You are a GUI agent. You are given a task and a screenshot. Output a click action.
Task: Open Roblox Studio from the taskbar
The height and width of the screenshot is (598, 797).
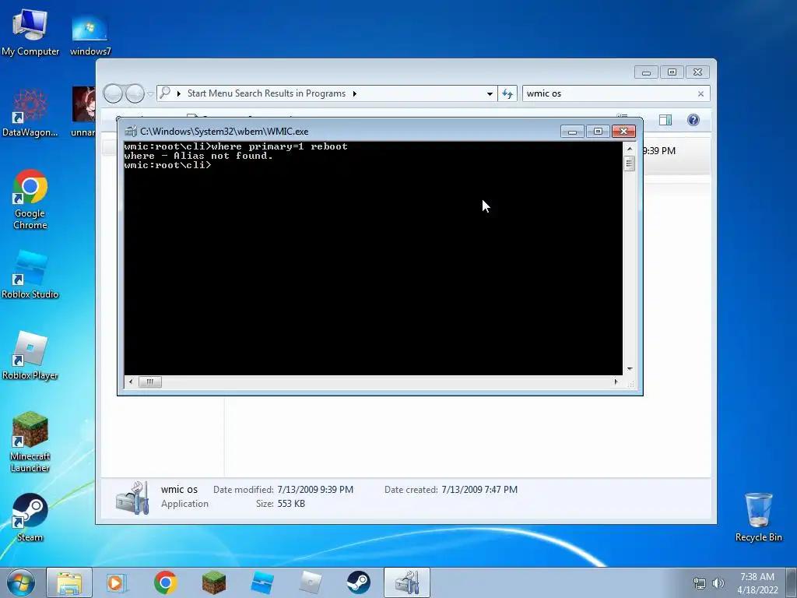click(262, 582)
